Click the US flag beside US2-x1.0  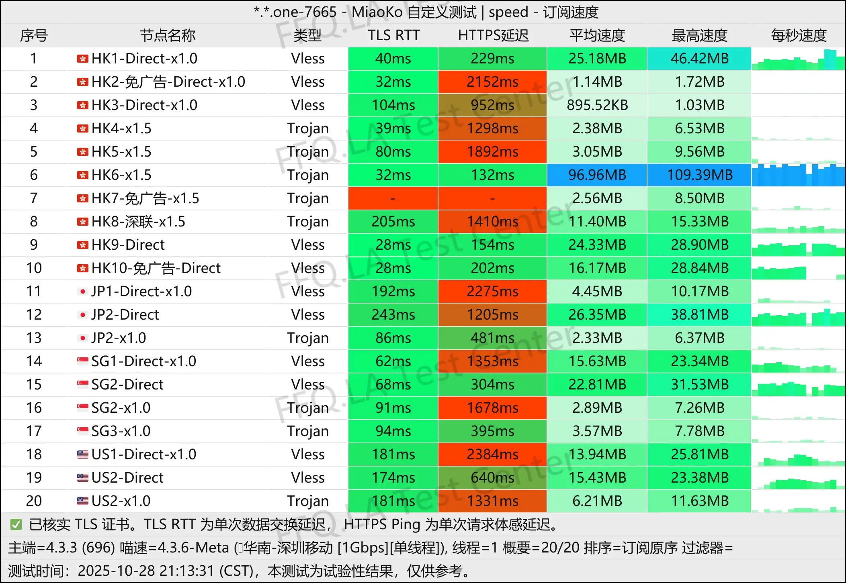[82, 501]
